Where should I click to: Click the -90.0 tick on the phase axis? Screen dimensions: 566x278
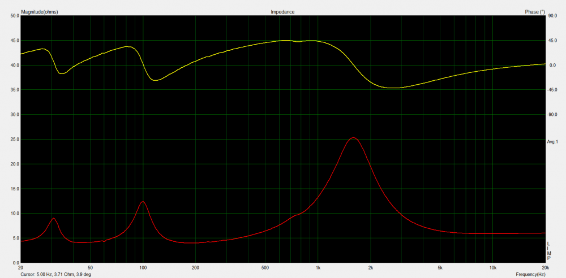coord(553,115)
